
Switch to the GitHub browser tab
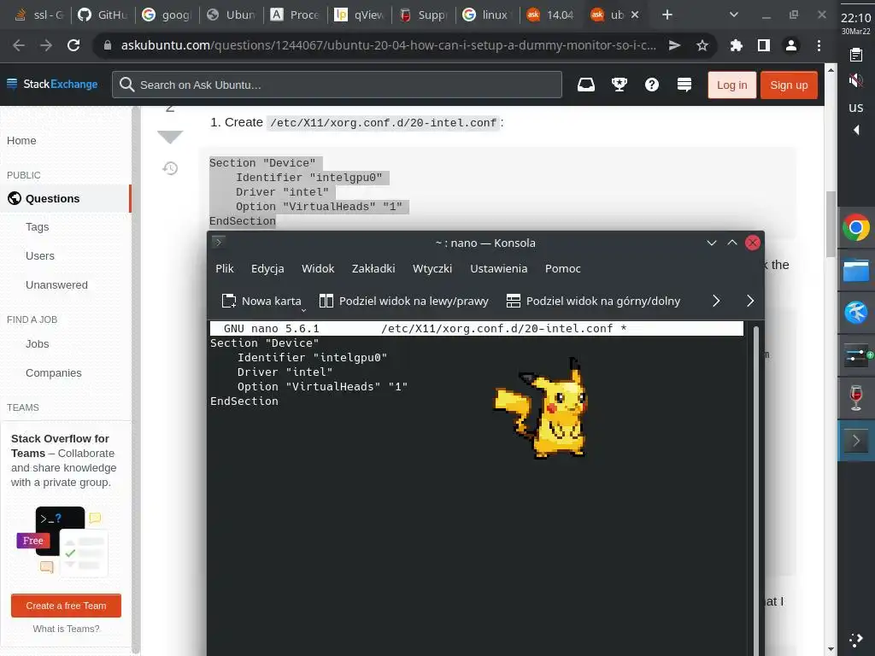(103, 15)
